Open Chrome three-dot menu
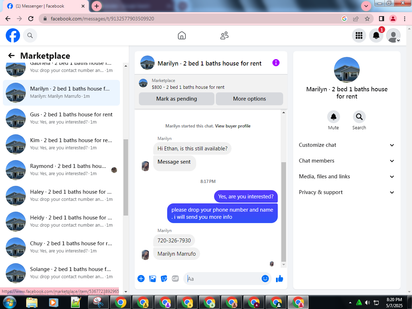Viewport: 412px width, 309px height. (404, 19)
